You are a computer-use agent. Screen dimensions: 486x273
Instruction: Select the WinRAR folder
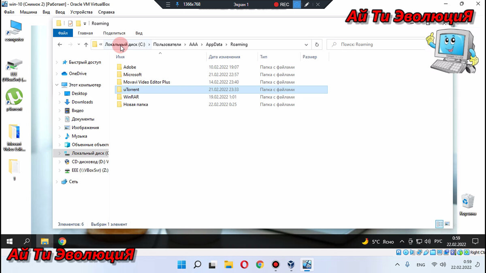pos(131,97)
